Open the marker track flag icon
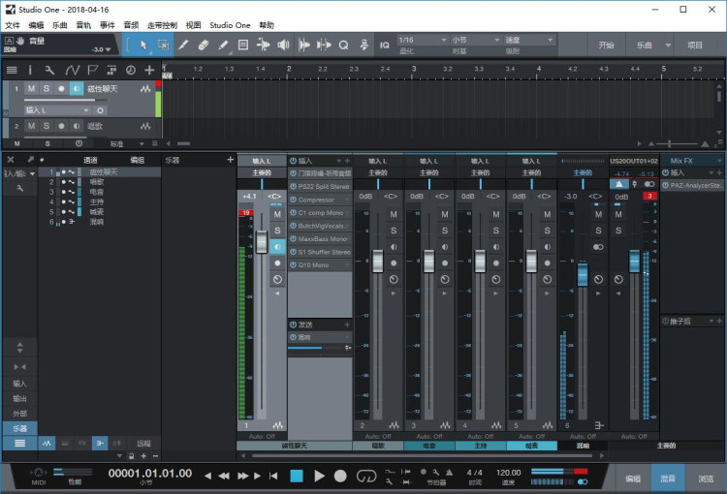Image resolution: width=727 pixels, height=494 pixels. point(93,70)
